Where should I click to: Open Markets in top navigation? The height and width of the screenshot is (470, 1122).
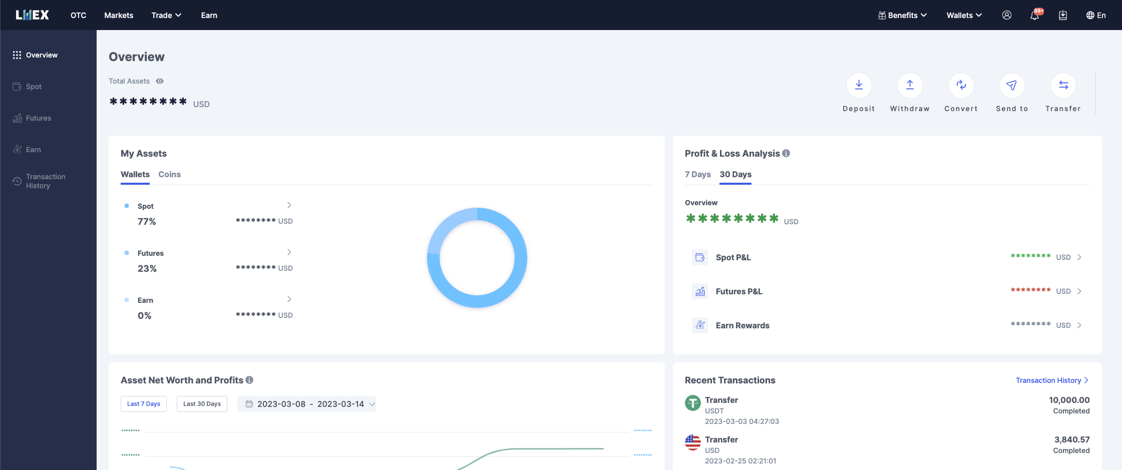click(x=119, y=16)
